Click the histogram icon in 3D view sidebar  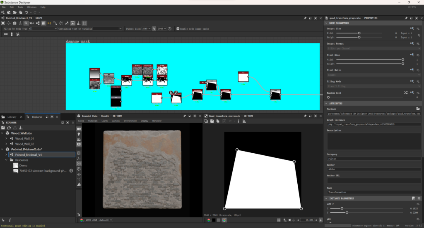click(79, 185)
